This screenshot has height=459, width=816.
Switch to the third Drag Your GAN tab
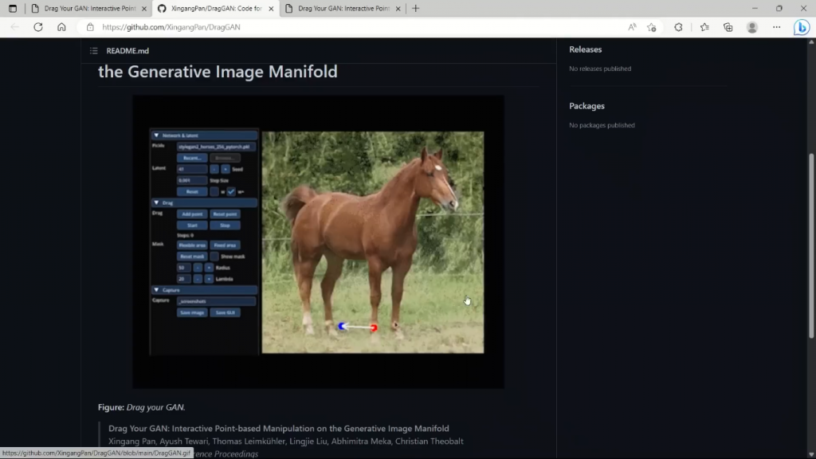click(x=343, y=8)
